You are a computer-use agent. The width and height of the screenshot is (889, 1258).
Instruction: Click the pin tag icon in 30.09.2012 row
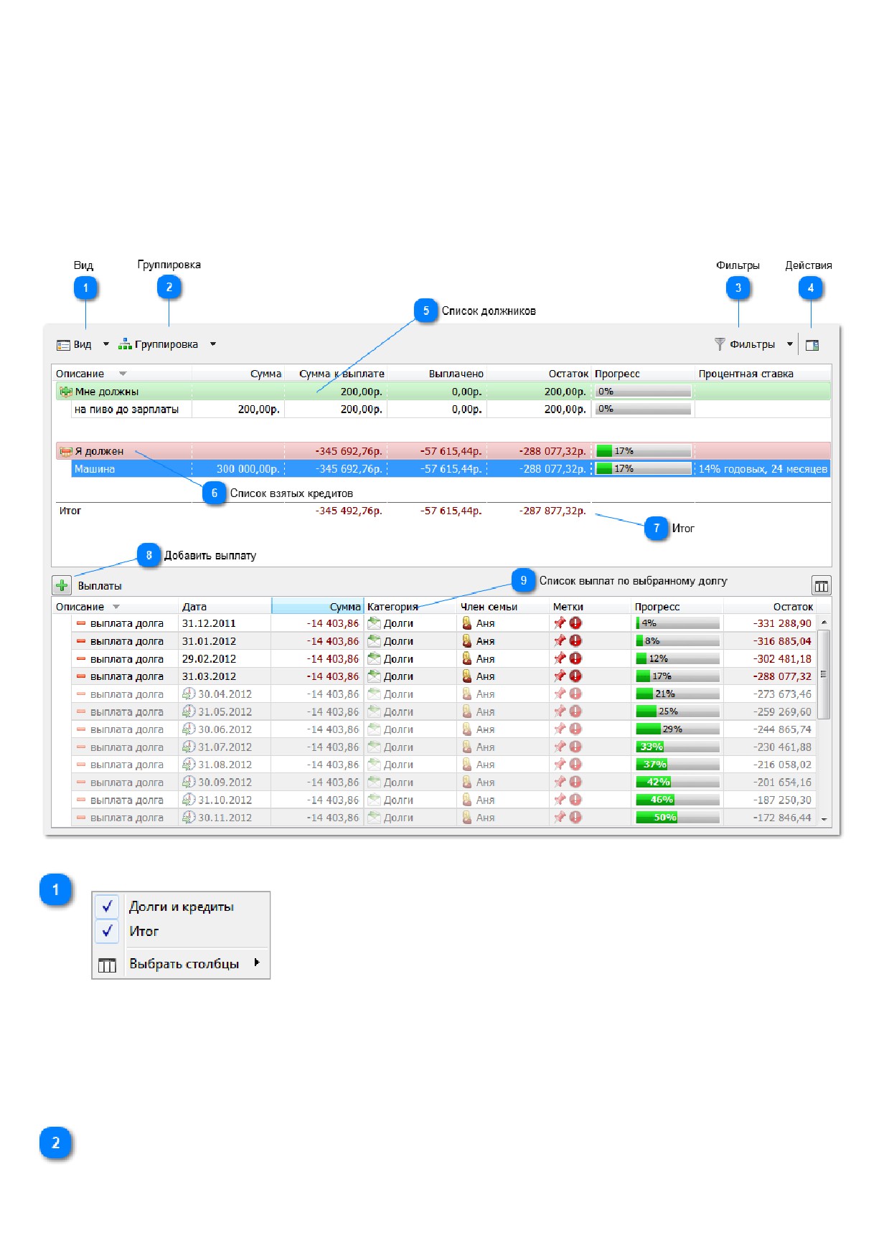tap(560, 782)
